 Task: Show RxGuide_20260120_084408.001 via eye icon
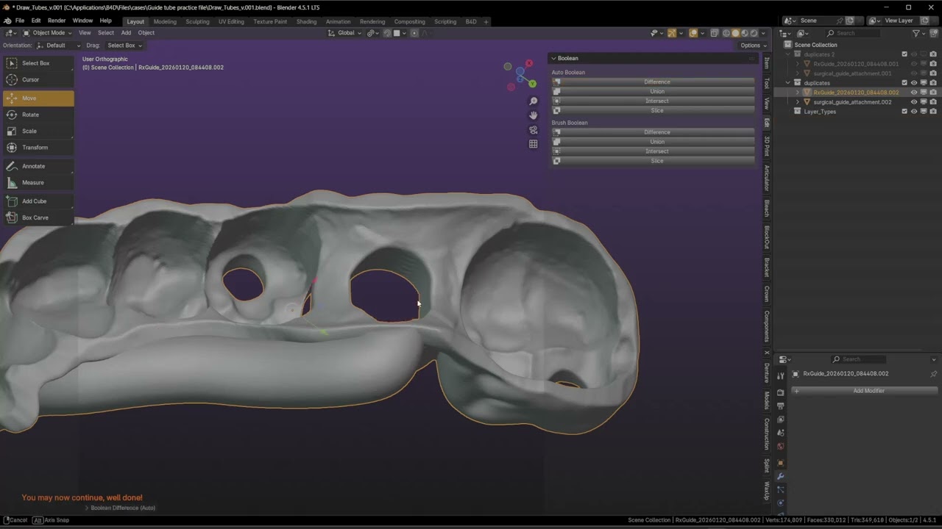coord(914,64)
